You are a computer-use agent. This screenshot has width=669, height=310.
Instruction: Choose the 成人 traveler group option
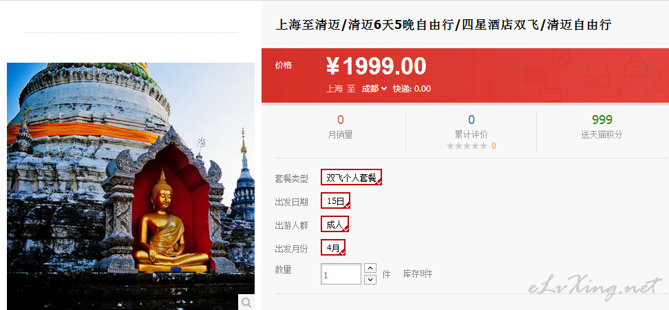335,224
